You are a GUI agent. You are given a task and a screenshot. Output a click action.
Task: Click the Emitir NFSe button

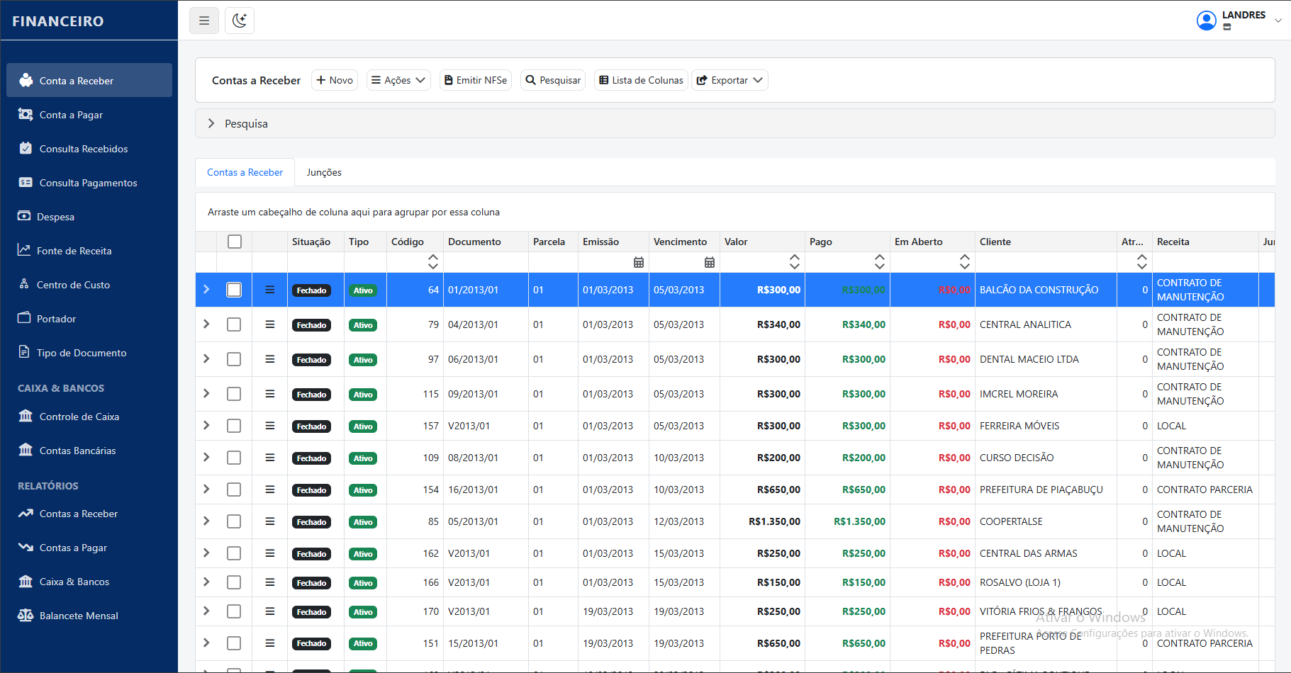(x=476, y=80)
